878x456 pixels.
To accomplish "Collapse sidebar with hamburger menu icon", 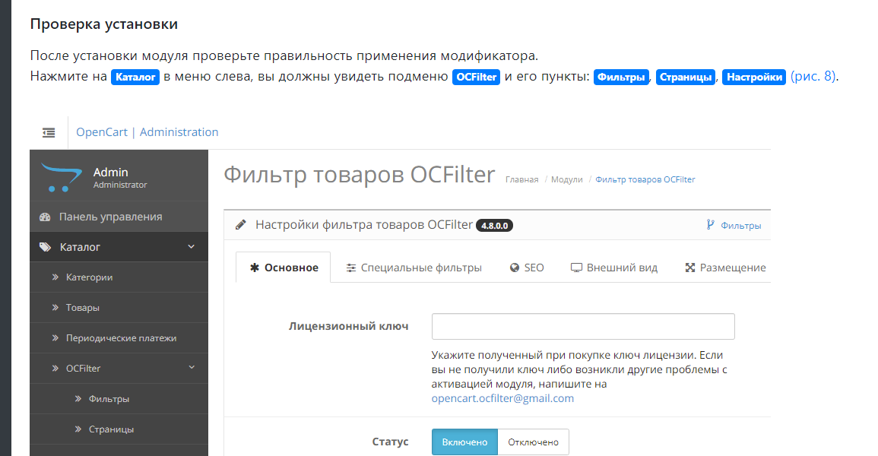I will click(49, 132).
